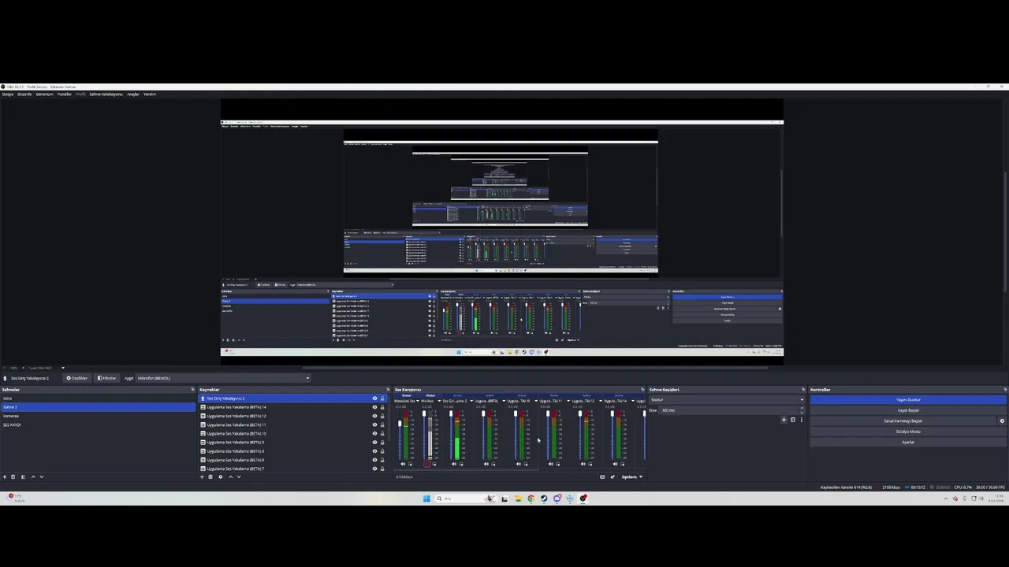Viewport: 1009px width, 567px height.
Task: Adjust the Süre duration spinner arrows
Action: [802, 410]
